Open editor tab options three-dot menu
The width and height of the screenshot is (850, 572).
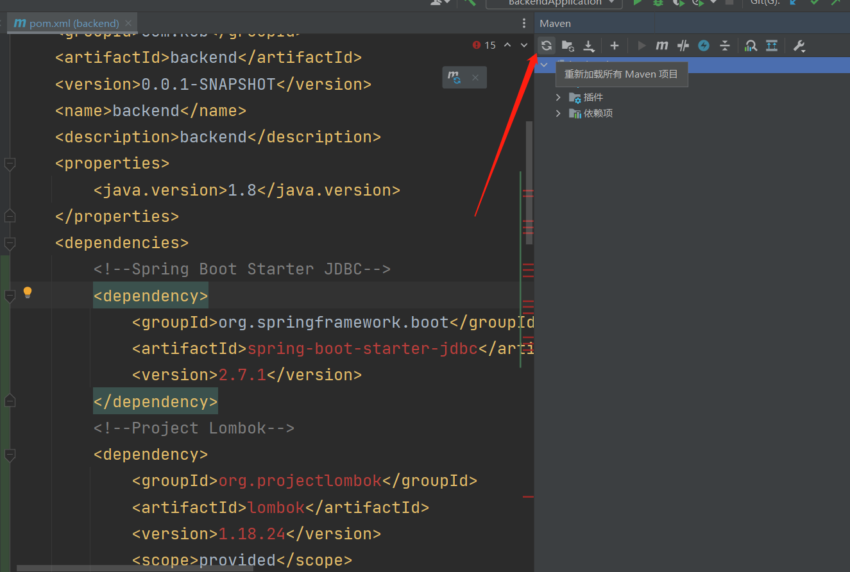tap(525, 23)
